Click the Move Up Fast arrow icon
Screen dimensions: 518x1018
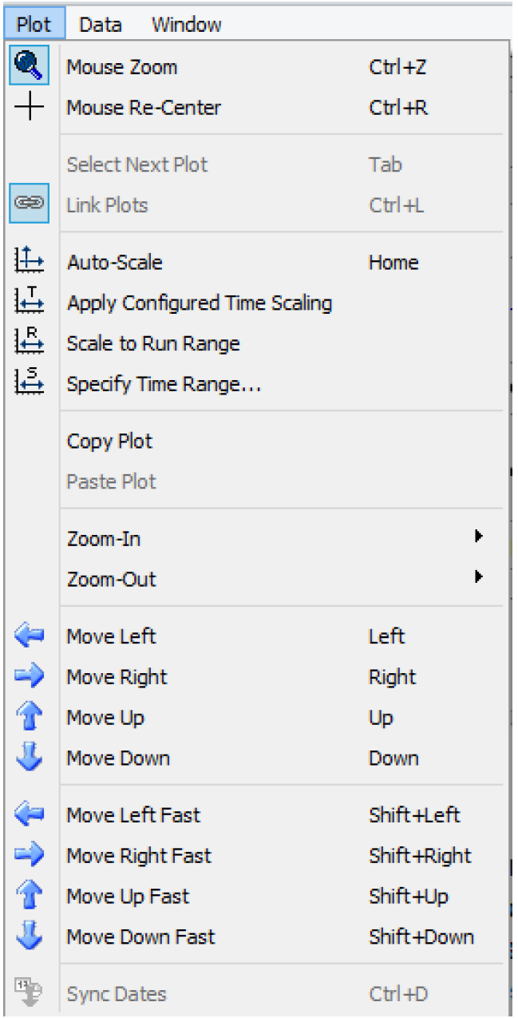(30, 896)
